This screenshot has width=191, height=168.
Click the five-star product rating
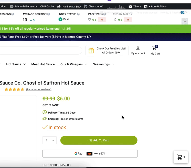click(14, 89)
